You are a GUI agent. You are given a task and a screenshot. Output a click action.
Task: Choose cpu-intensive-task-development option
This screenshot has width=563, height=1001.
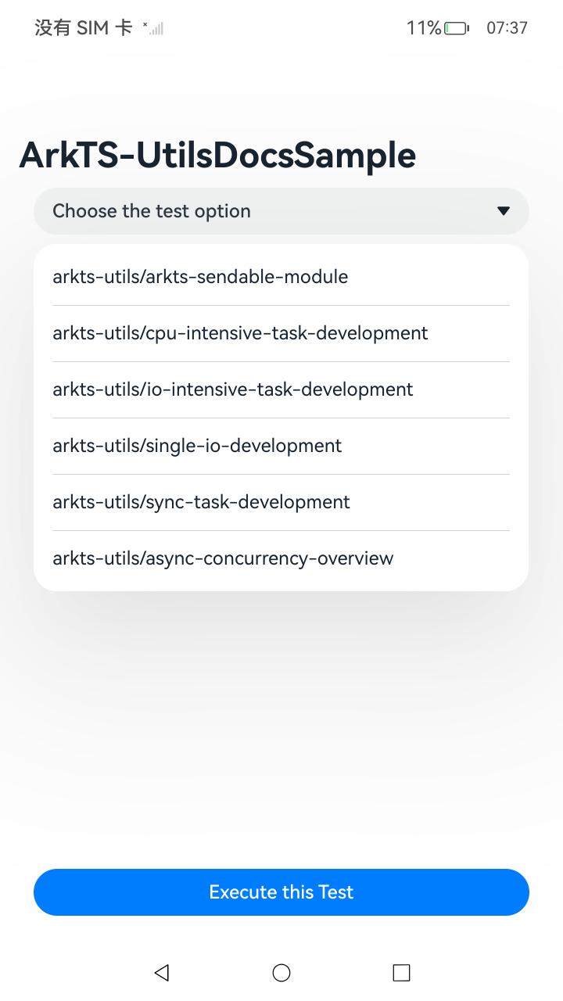[240, 333]
